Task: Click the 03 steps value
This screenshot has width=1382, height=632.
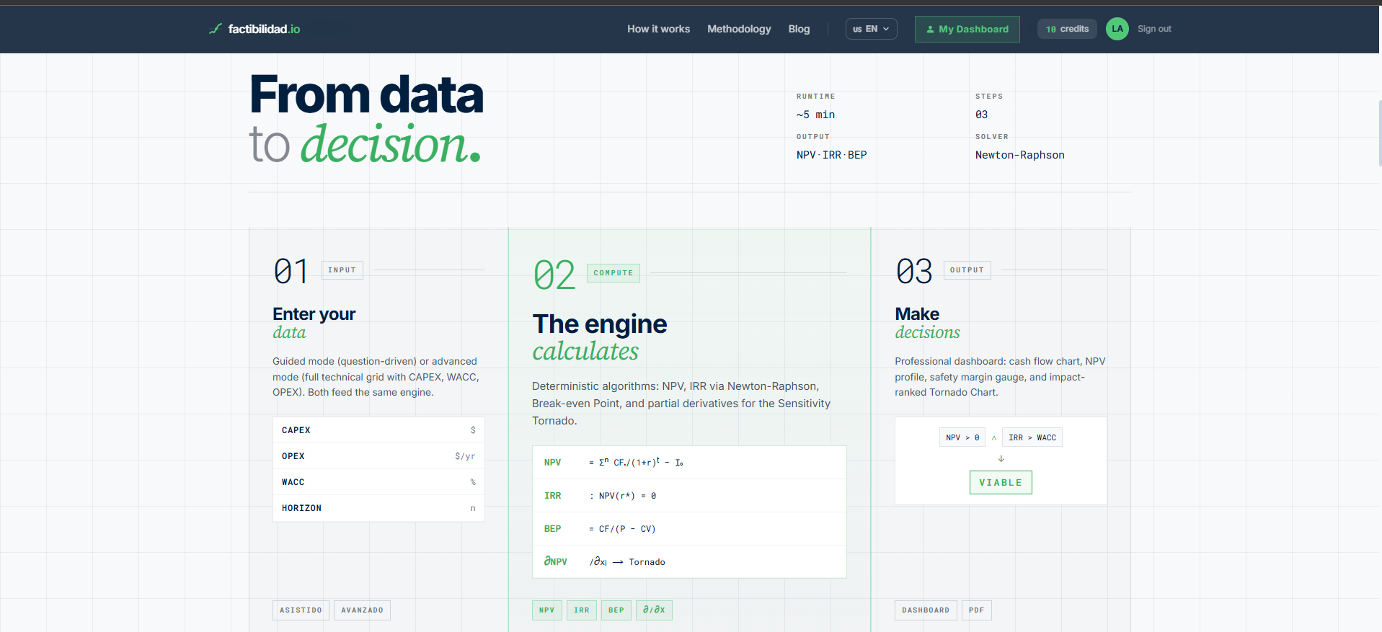Action: 981,115
